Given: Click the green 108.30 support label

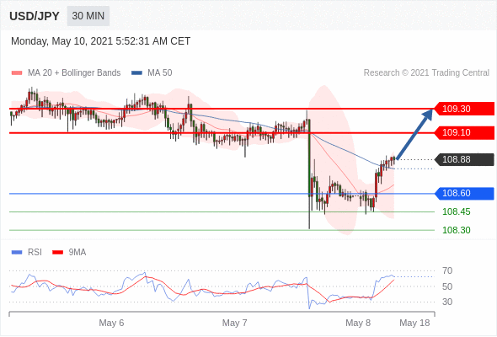Looking at the screenshot, I should (456, 230).
